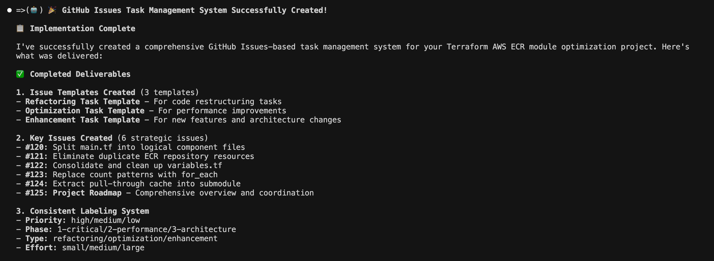714x261 pixels.
Task: Click the Optimization Task Template text
Action: click(x=85, y=111)
